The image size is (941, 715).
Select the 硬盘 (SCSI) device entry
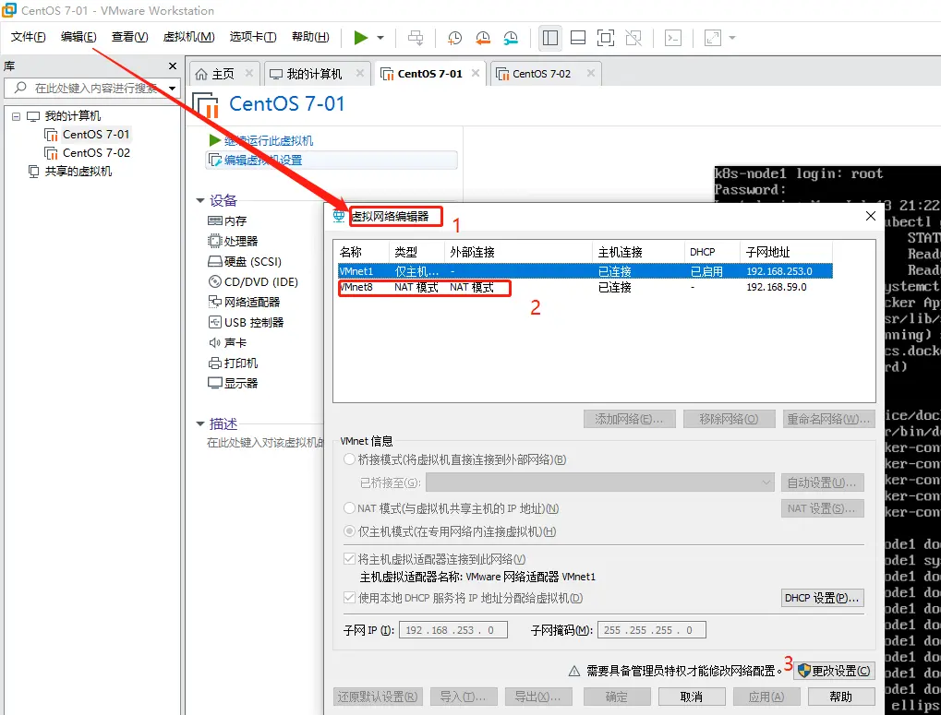[x=244, y=261]
